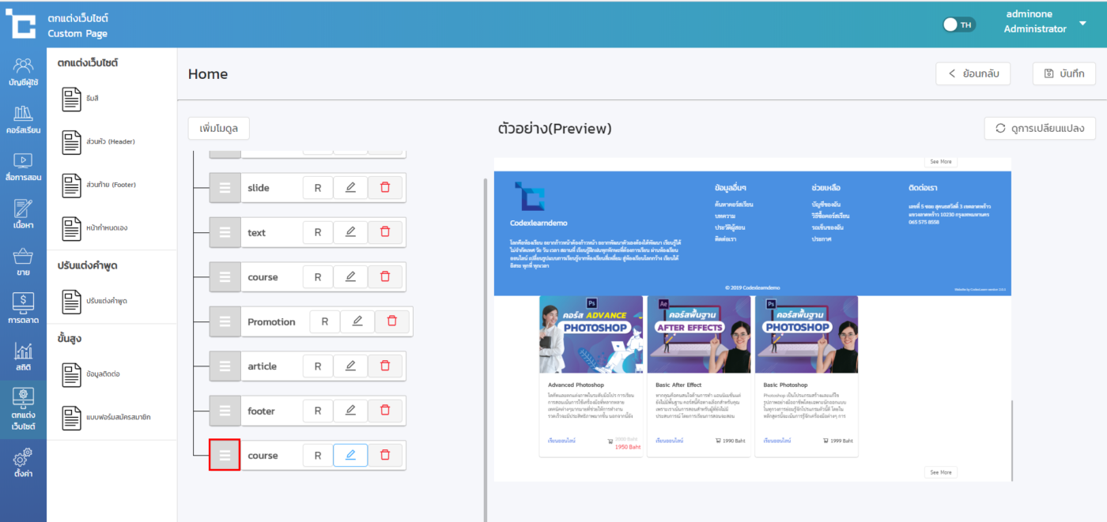The image size is (1107, 522).
Task: Expand the adminone Administrator dropdown arrow
Action: pyautogui.click(x=1082, y=24)
